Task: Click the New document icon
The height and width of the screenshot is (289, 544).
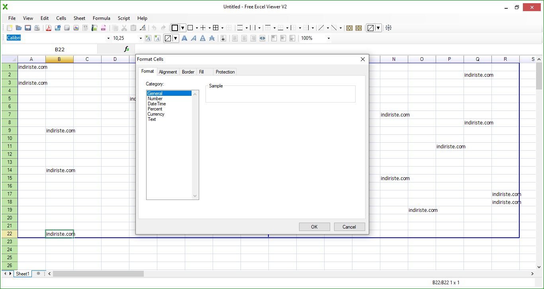Action: 10,28
